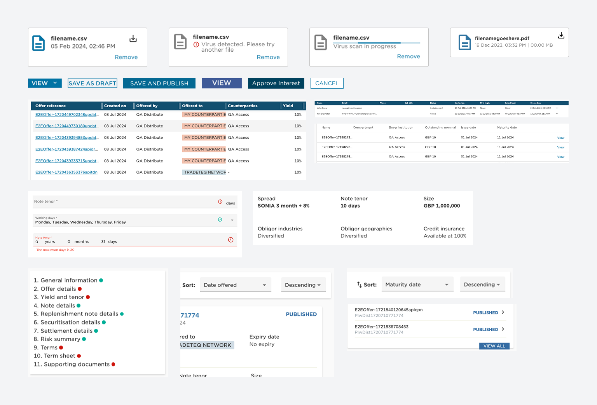The image size is (597, 405).
Task: Open the Descending order dropdown next to Maturity date
Action: (482, 285)
